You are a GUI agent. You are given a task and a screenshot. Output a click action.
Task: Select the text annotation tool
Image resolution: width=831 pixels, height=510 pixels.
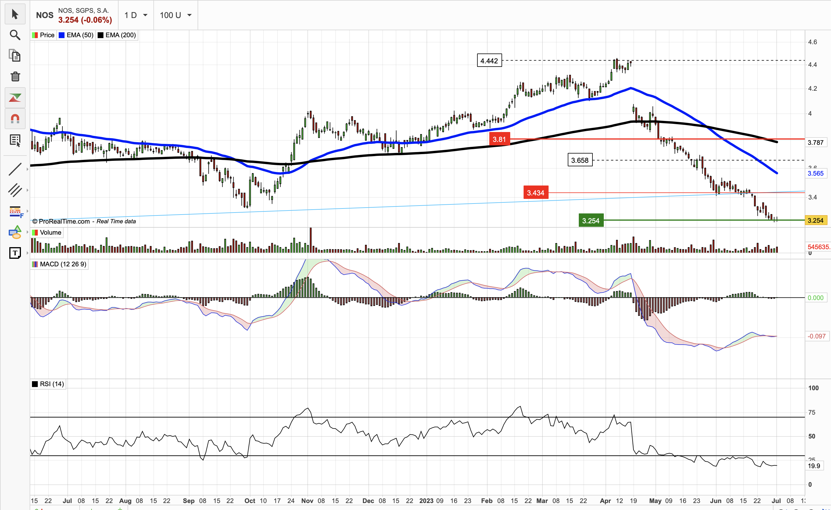coord(15,252)
